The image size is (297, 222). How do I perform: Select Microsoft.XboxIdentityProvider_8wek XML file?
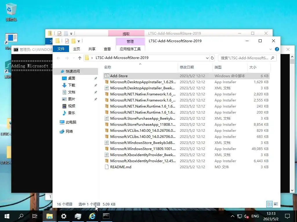(186, 155)
